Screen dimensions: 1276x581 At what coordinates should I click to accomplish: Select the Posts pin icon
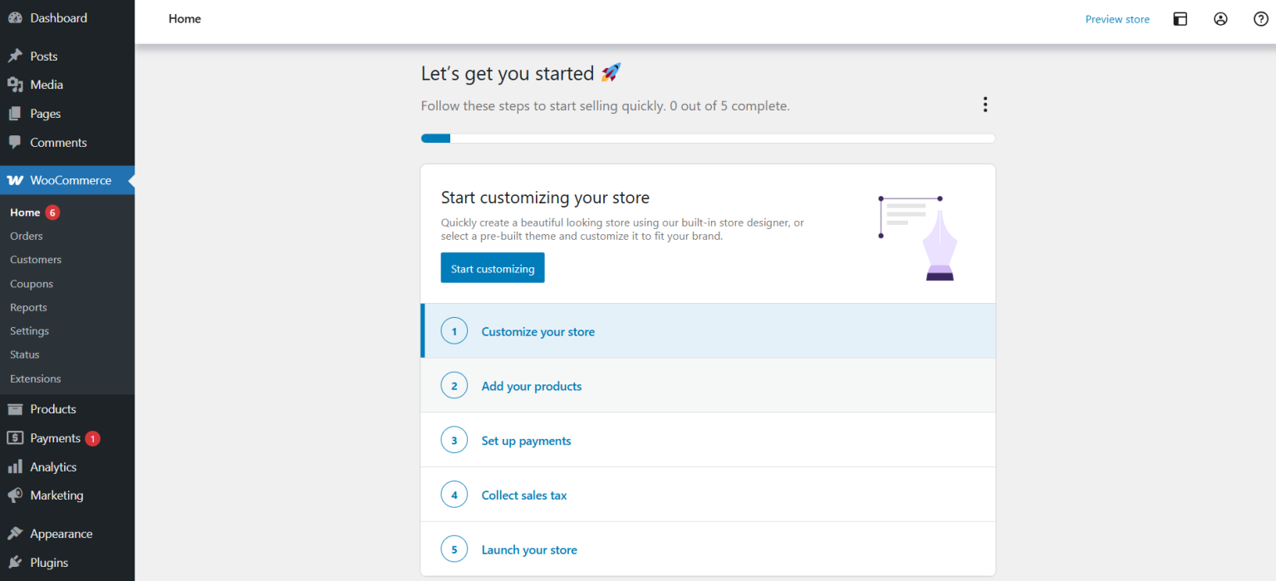(x=15, y=56)
